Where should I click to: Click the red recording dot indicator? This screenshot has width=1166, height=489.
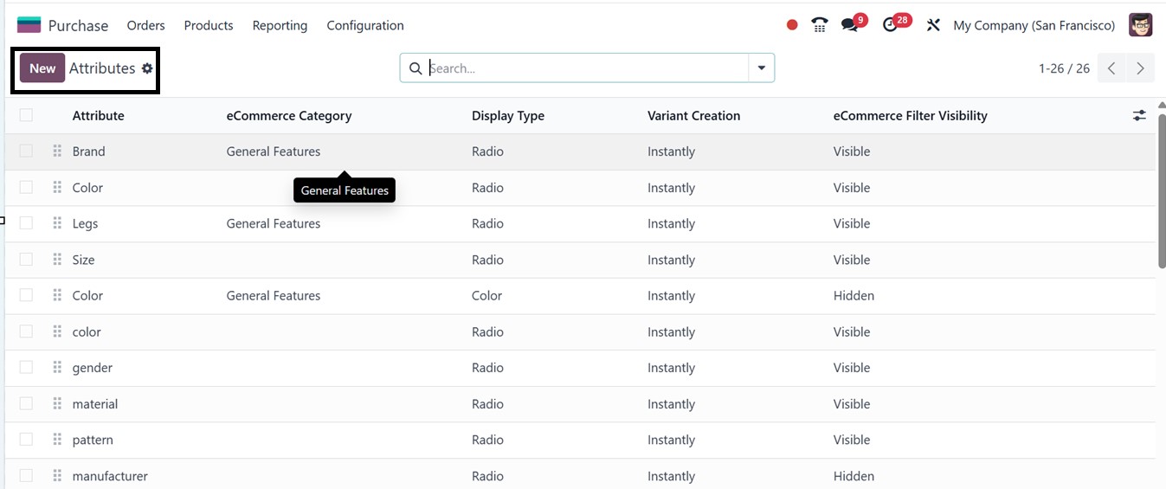click(x=792, y=25)
